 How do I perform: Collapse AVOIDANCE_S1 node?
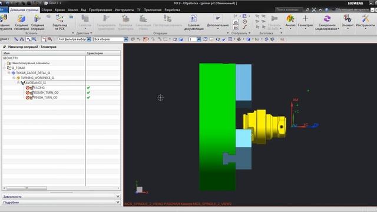(18, 82)
